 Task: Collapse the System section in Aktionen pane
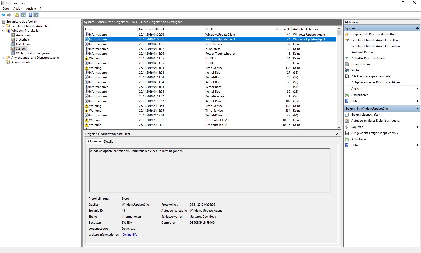(417, 28)
